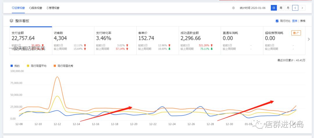Viewport: 314px width, 138px height.
Task: Select the 支付转化率 metric card
Action: click(x=115, y=41)
